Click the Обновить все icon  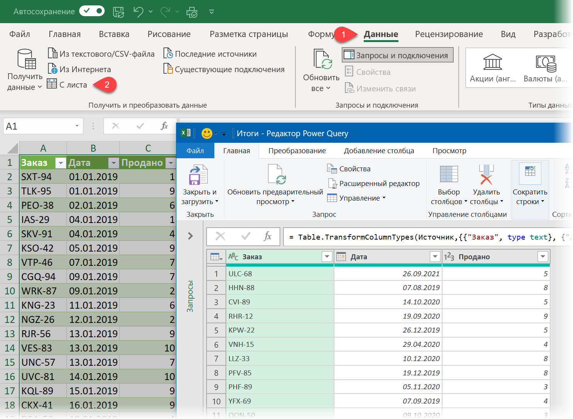[x=323, y=59]
